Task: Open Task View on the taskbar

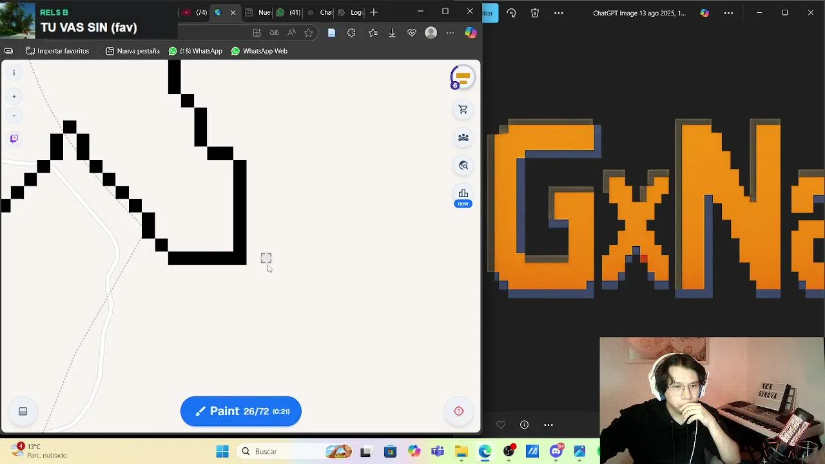Action: pyautogui.click(x=365, y=452)
